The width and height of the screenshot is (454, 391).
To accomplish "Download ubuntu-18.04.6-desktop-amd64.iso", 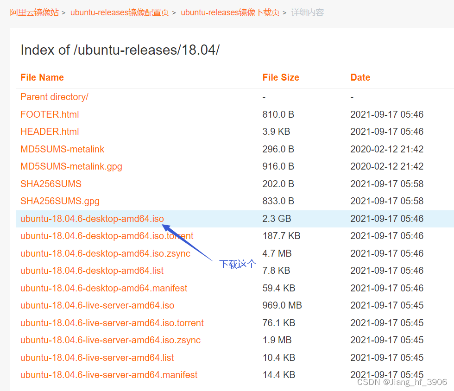I will 92,218.
